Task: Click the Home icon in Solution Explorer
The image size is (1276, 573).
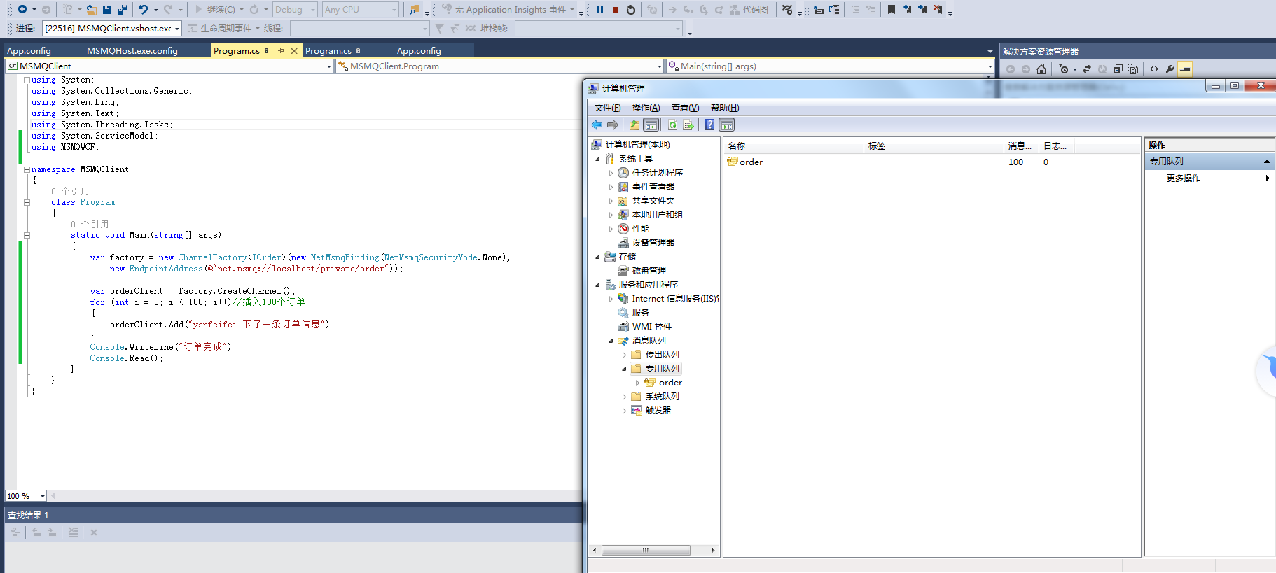Action: click(x=1041, y=69)
